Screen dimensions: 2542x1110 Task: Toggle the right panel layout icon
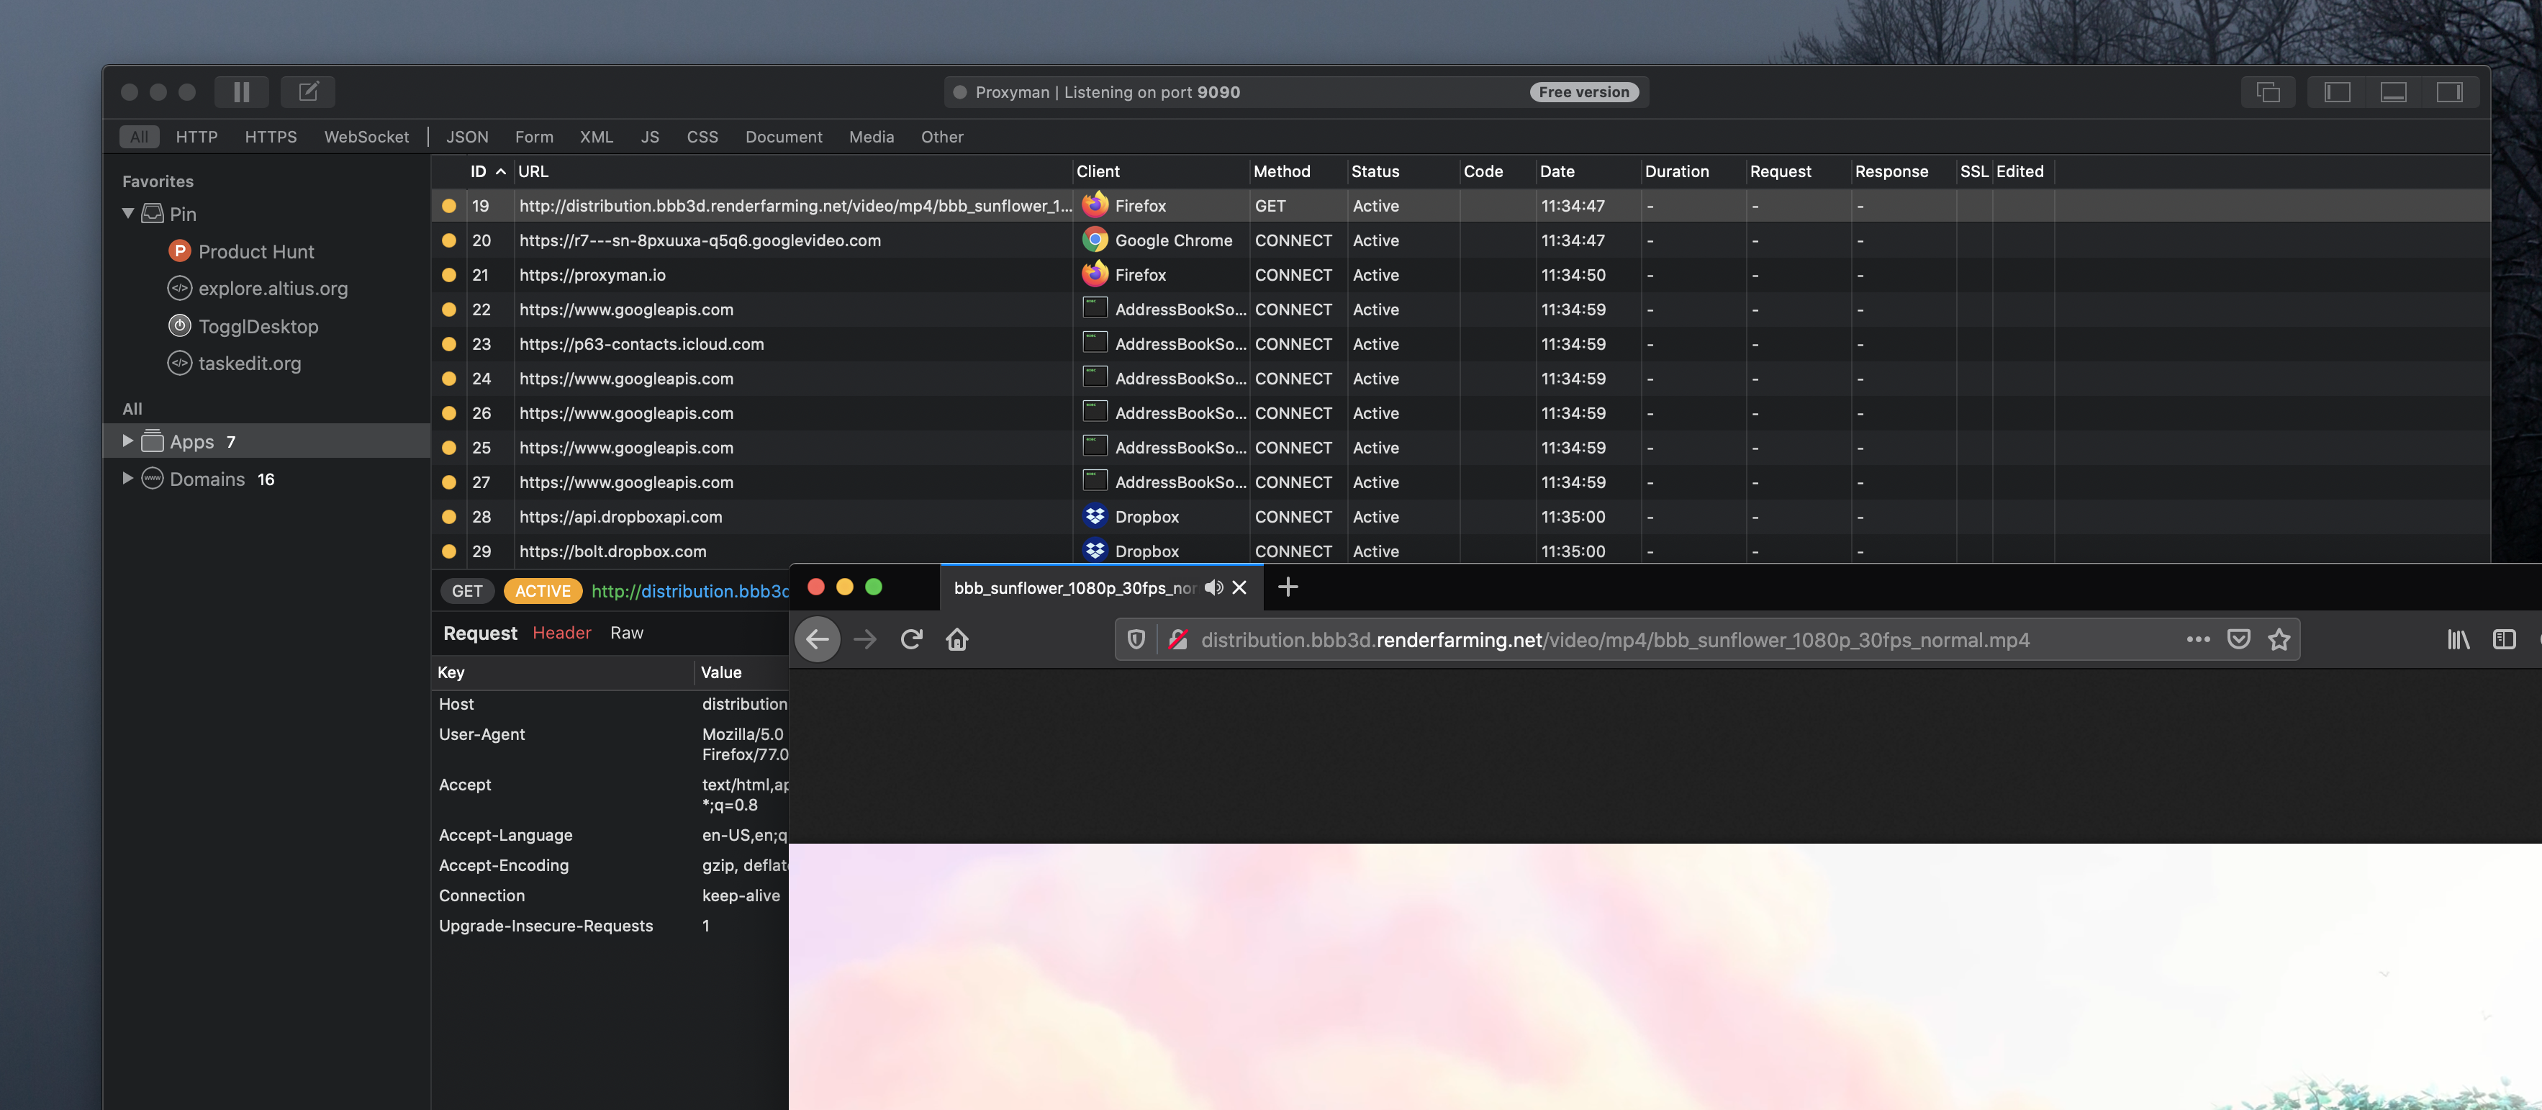point(2449,91)
